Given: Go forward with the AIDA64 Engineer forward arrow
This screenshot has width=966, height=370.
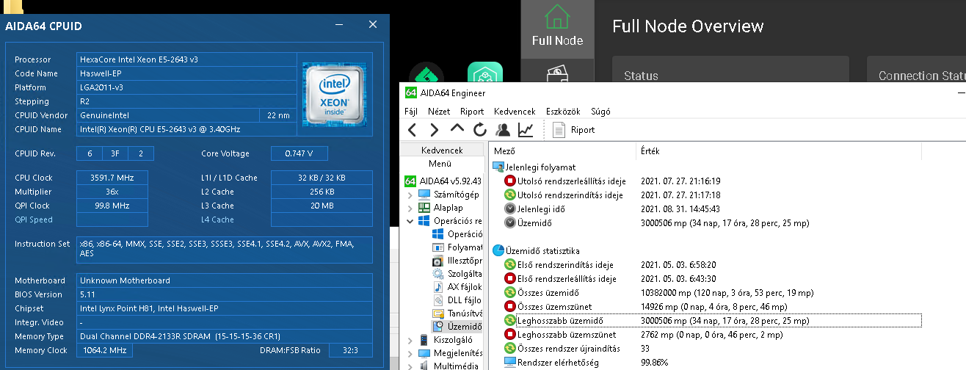Looking at the screenshot, I should pos(435,130).
